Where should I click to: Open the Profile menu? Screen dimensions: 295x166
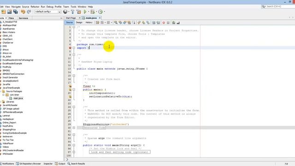point(58,7)
